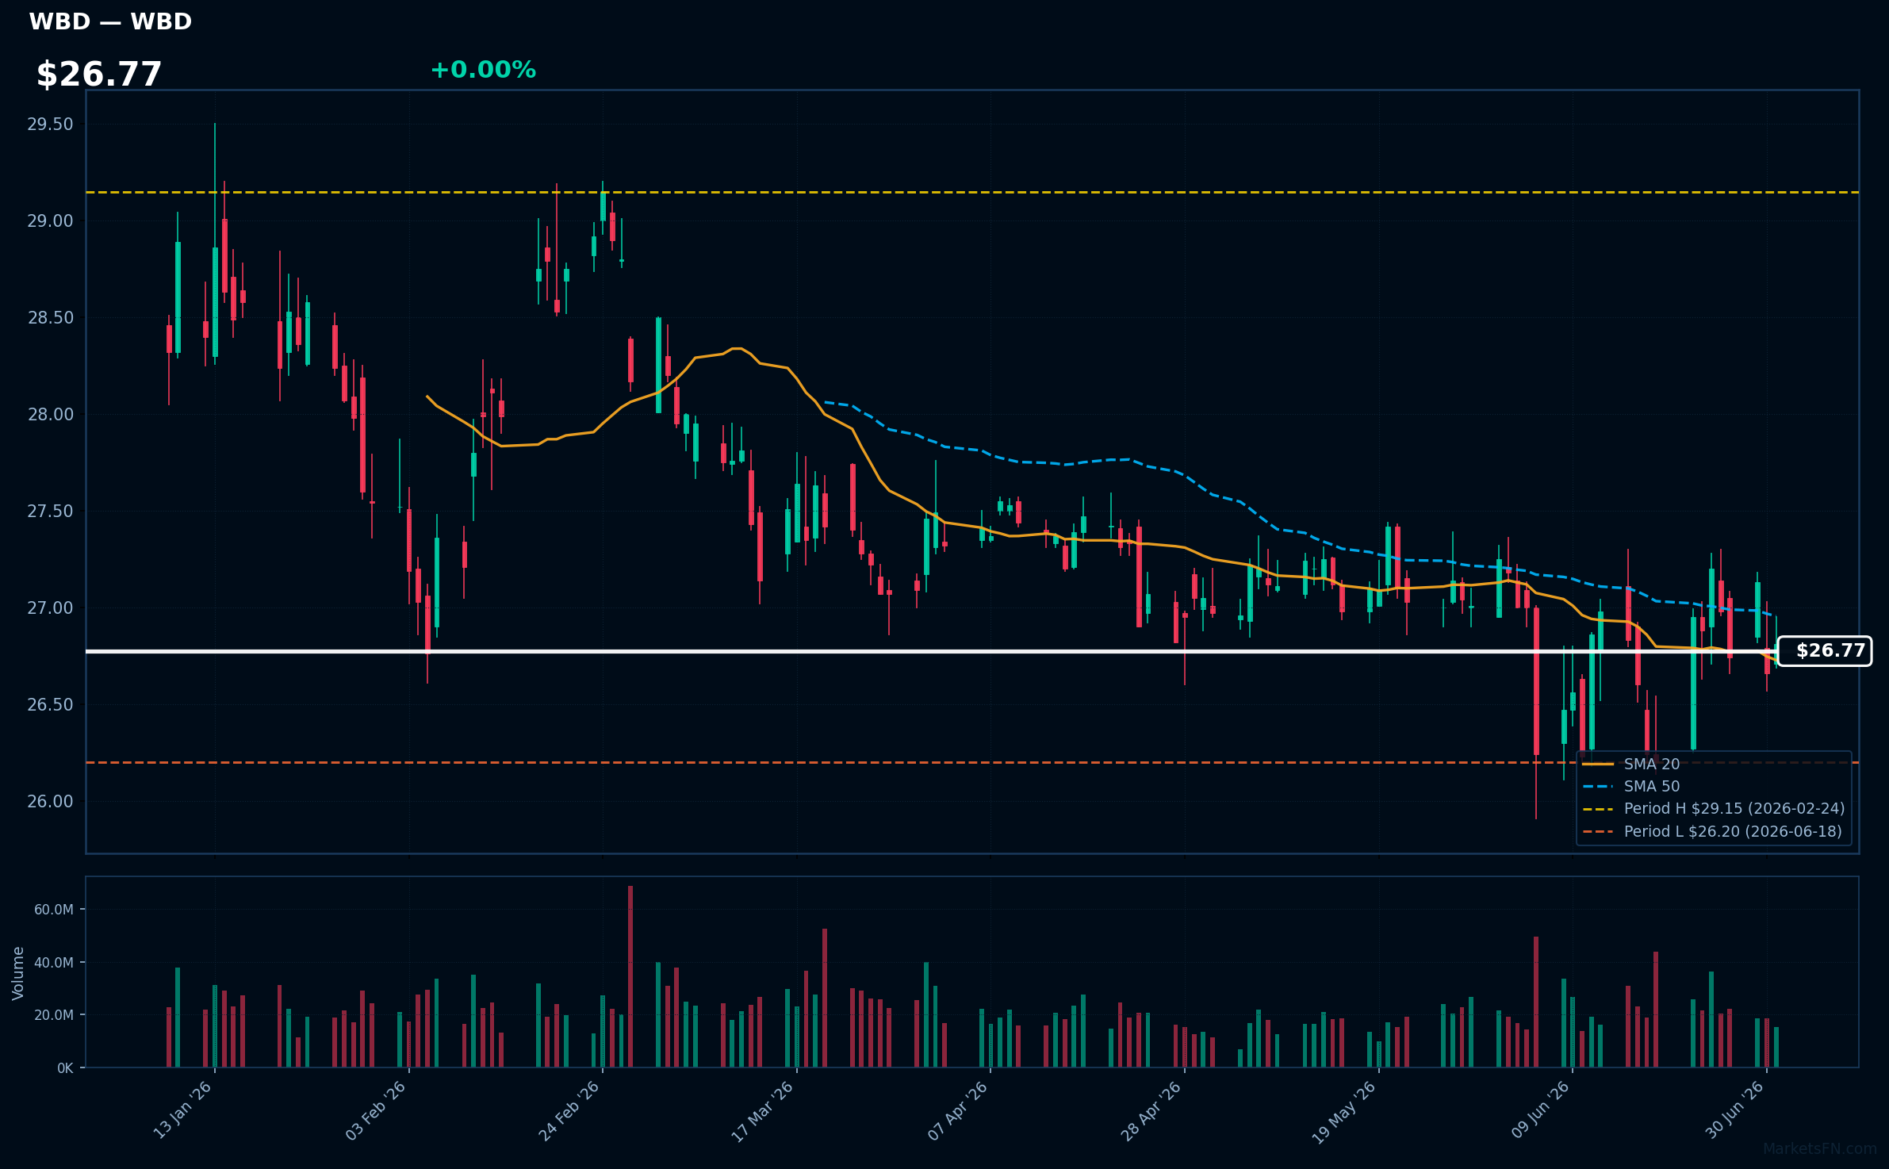Click the 26.50 price axis label
The width and height of the screenshot is (1889, 1169).
[x=50, y=704]
